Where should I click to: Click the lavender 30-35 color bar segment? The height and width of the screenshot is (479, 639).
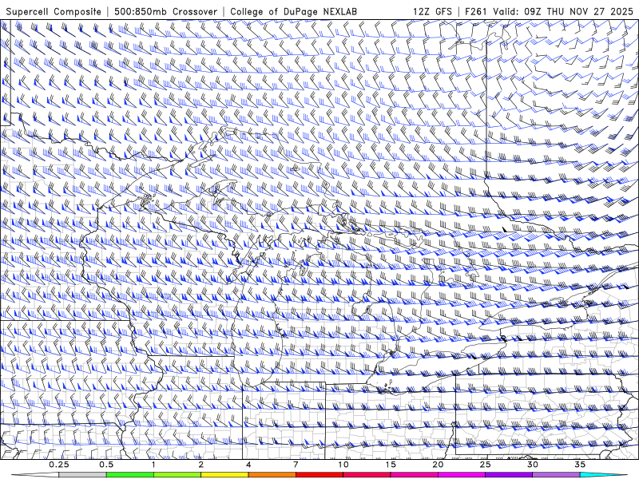556,475
